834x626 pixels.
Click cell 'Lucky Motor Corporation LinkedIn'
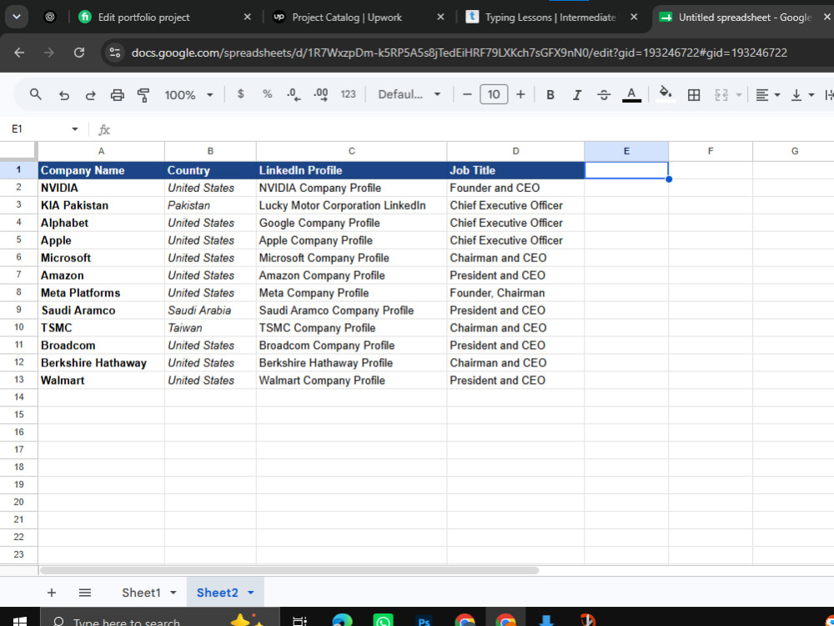352,205
